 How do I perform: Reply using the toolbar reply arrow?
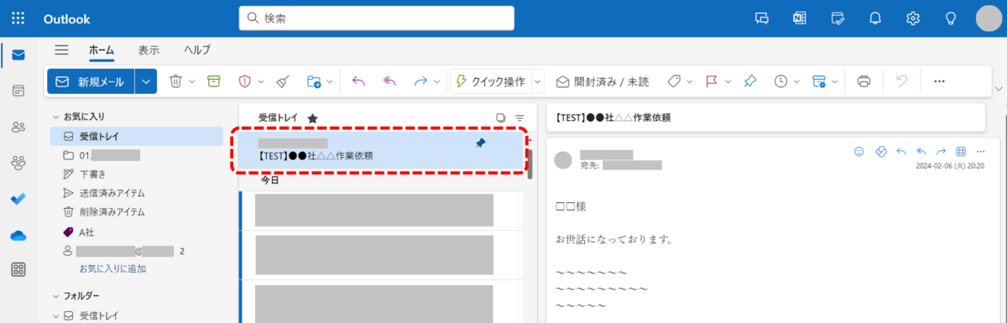(x=358, y=81)
